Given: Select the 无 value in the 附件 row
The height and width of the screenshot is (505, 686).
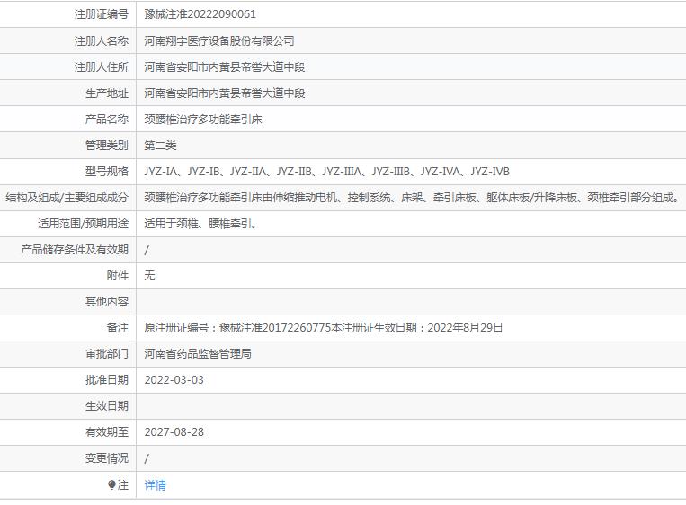Looking at the screenshot, I should (x=149, y=276).
